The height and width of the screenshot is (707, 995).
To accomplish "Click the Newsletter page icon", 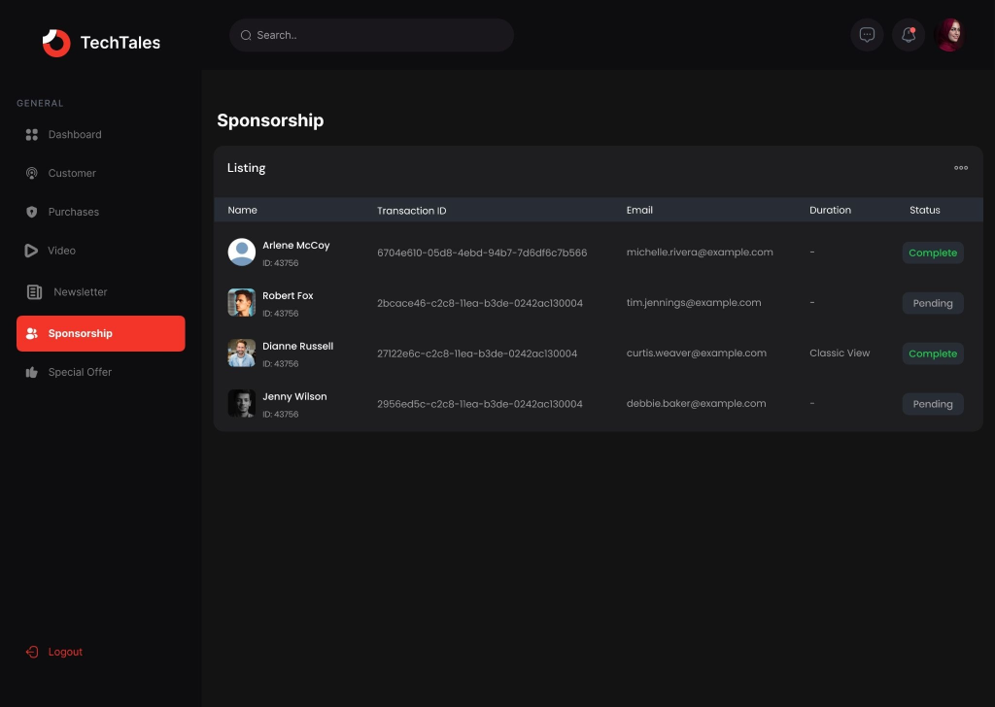I will [x=34, y=291].
